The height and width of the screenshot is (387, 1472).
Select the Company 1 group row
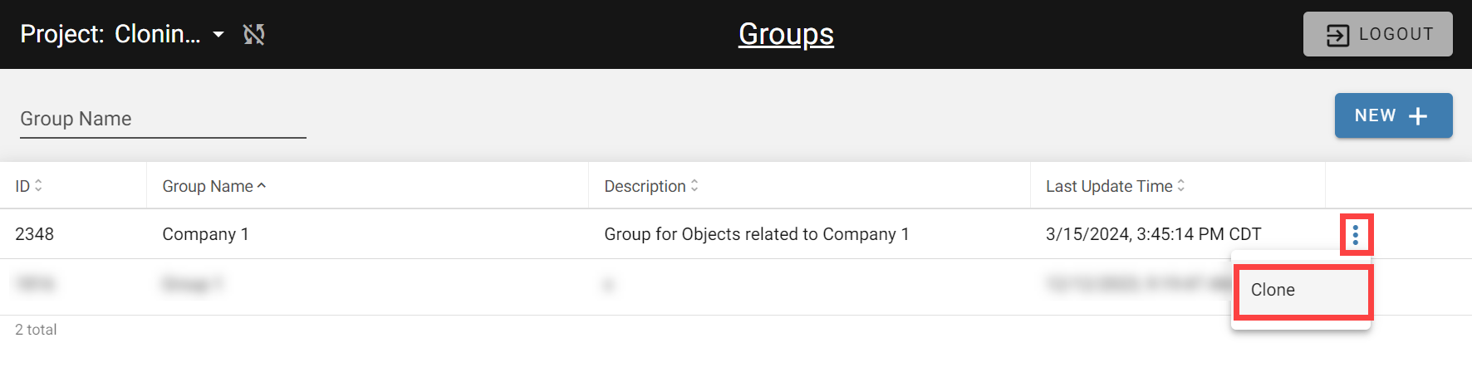[736, 234]
